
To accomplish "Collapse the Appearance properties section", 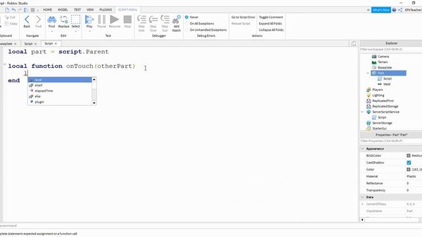I will (363, 149).
